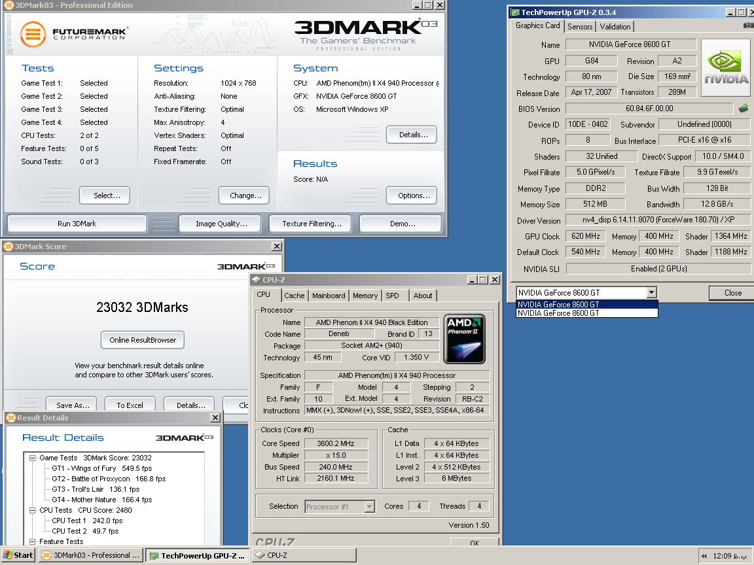Select GT4 - Mother Nature result row
This screenshot has height=565, width=754.
click(102, 500)
